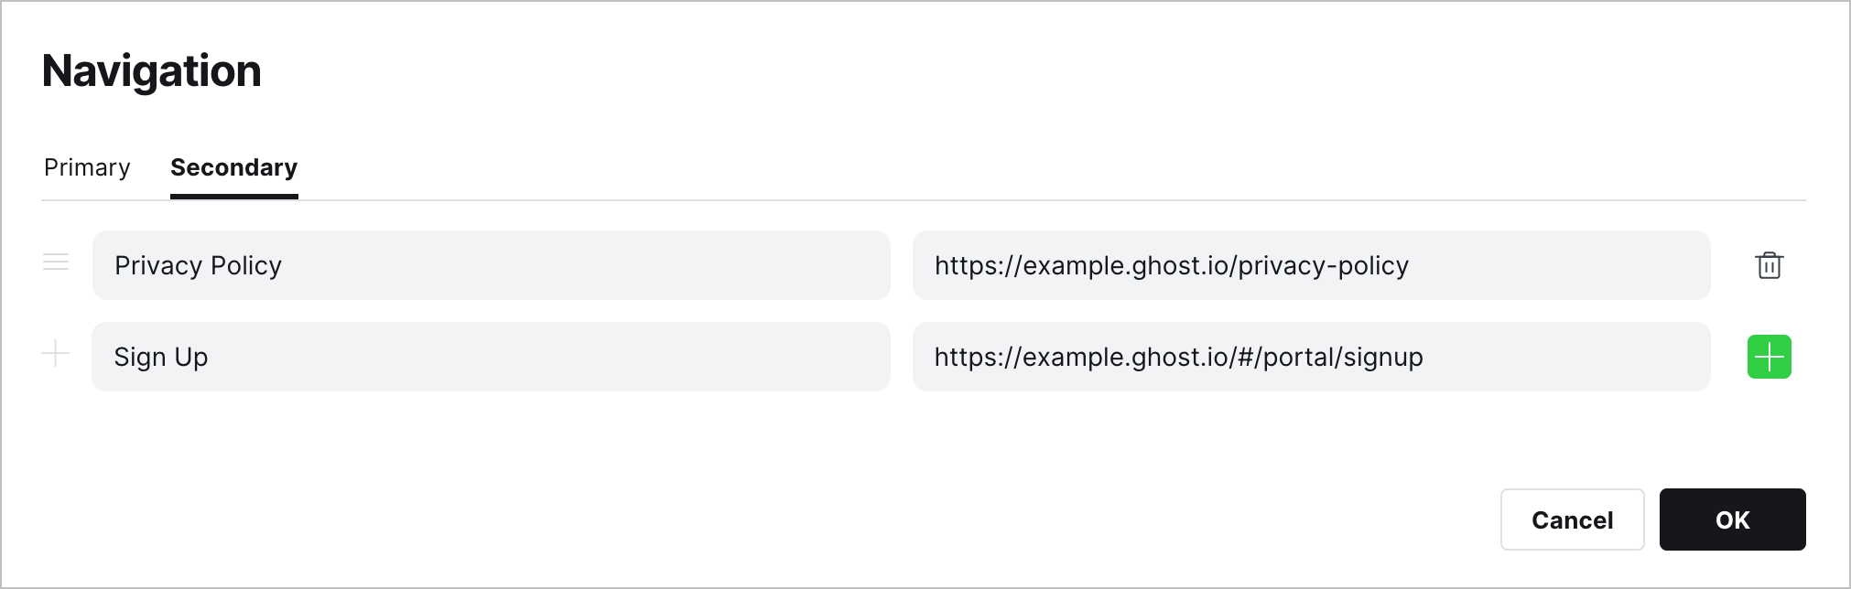Select the Secondary navigation tab
The width and height of the screenshot is (1851, 589).
click(x=234, y=167)
